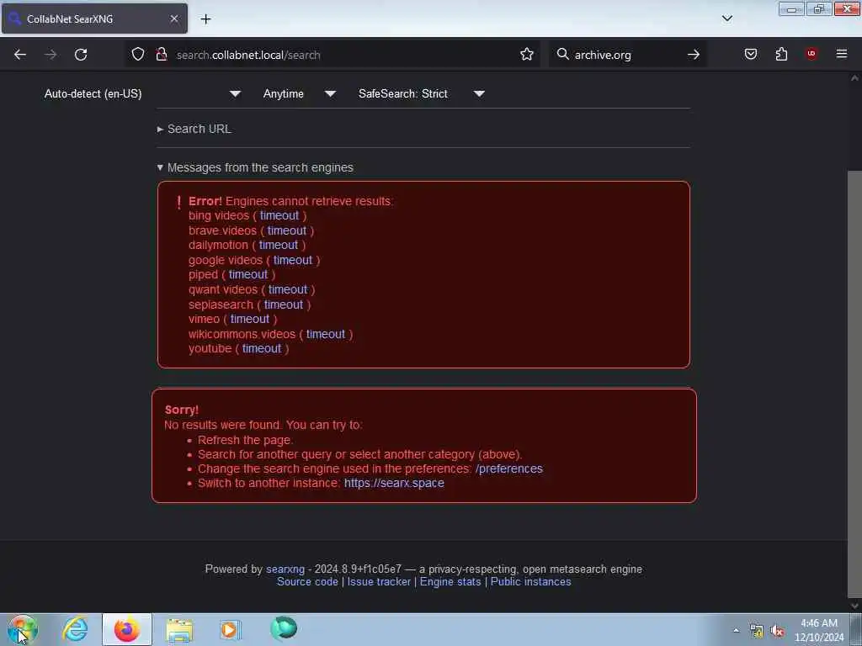Collapse Messages from the search engines
862x646 pixels.
tap(255, 167)
